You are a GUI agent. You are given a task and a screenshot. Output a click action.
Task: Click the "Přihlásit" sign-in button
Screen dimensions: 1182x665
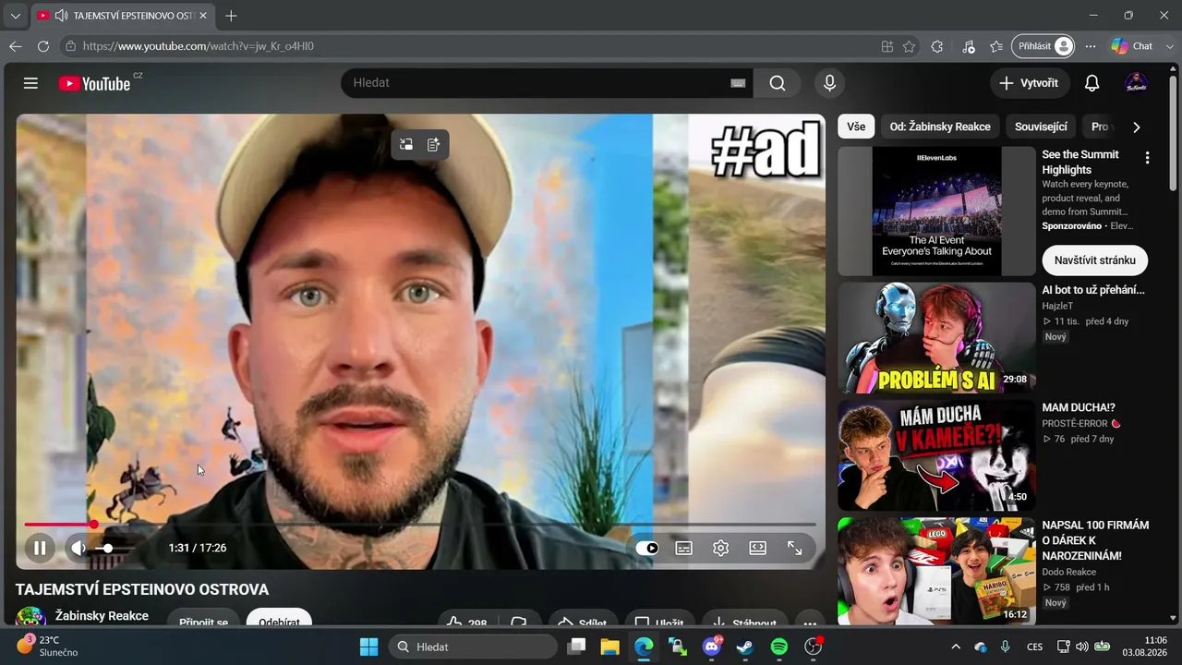1043,46
